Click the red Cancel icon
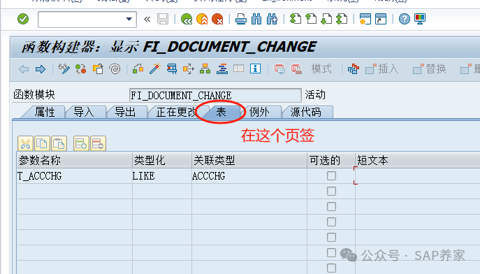Viewport: 480px width, 274px height. (x=217, y=19)
